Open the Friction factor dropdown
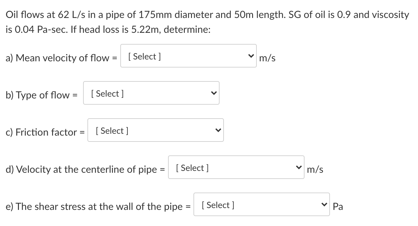This screenshot has width=418, height=226. click(155, 130)
